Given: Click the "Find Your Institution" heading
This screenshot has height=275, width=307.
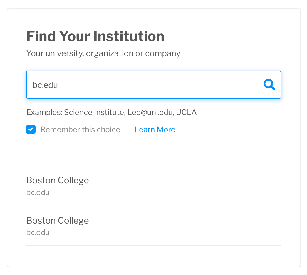Looking at the screenshot, I should click(x=95, y=36).
